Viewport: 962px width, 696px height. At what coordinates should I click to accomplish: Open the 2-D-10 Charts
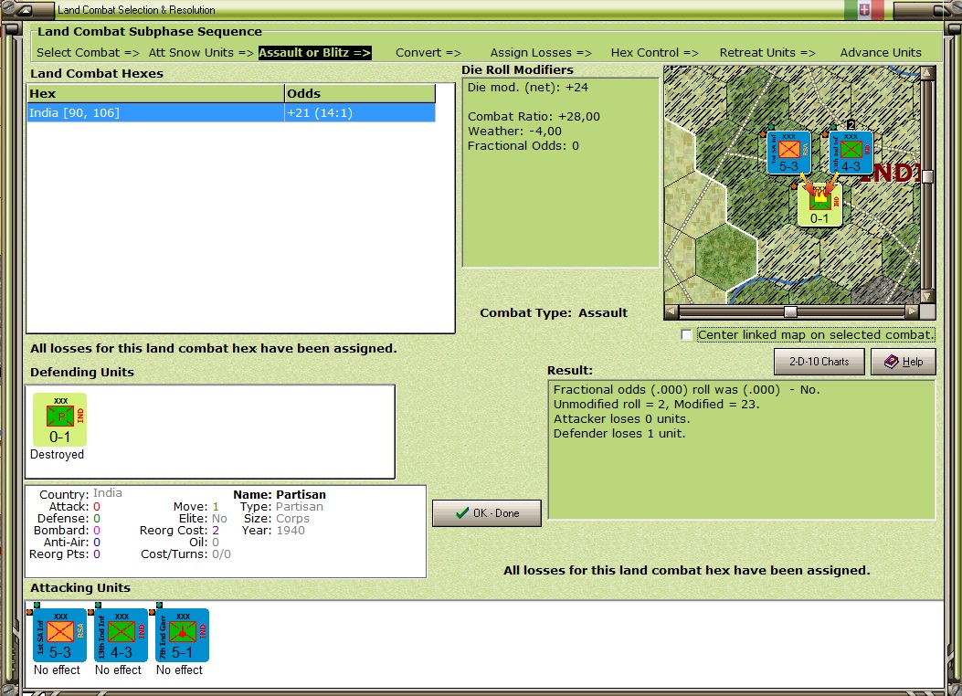[819, 362]
